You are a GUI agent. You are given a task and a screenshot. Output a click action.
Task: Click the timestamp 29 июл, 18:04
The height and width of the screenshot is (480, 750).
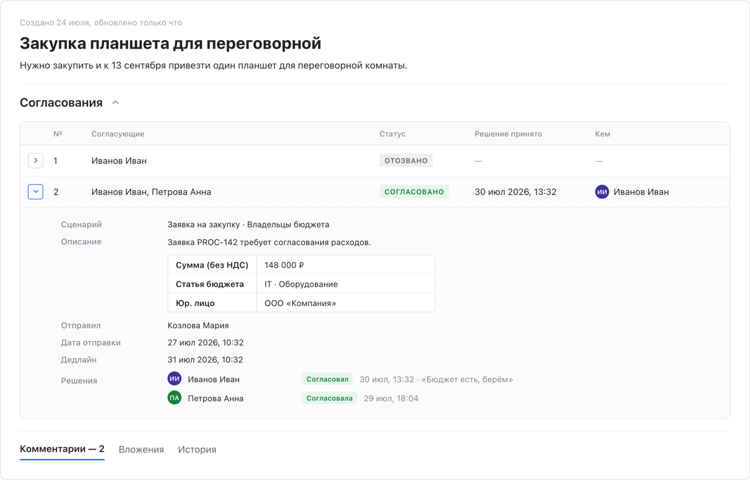[x=391, y=398]
